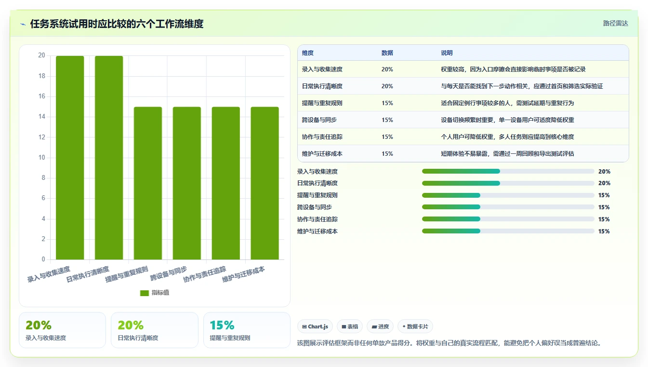648x367 pixels.
Task: Click the 提醒与重复规则 progress bar
Action: 508,195
